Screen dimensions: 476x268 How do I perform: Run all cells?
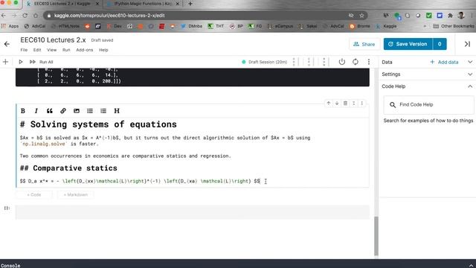point(42,62)
